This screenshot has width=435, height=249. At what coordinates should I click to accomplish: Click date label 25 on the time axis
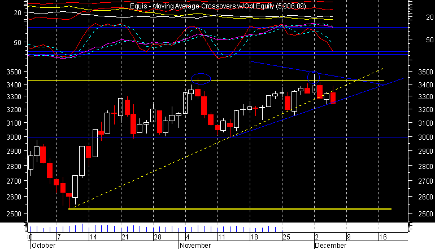click(x=286, y=237)
